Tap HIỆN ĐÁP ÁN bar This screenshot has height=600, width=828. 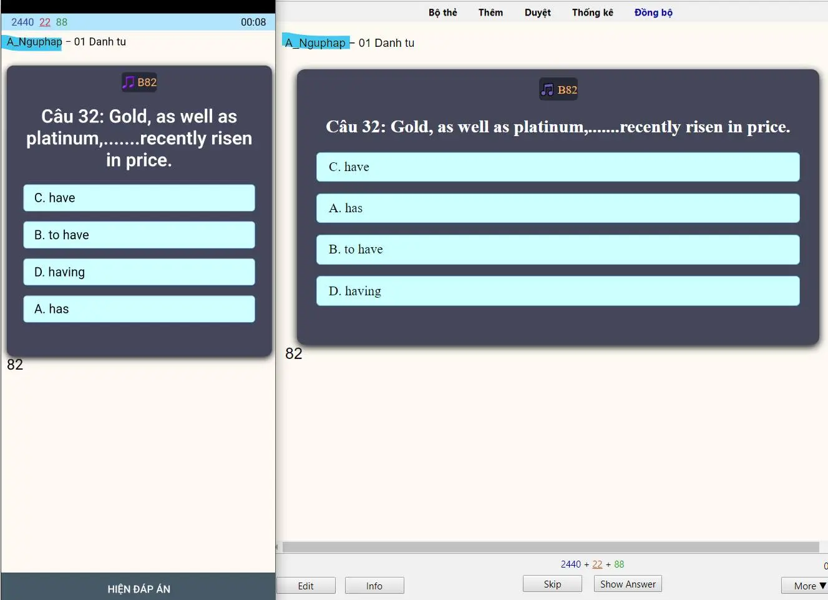139,589
